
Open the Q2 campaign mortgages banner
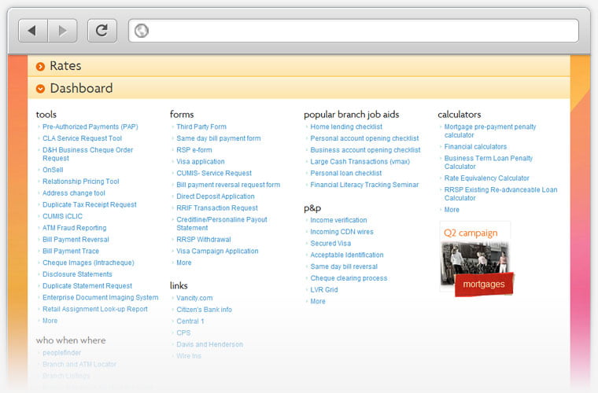point(477,259)
